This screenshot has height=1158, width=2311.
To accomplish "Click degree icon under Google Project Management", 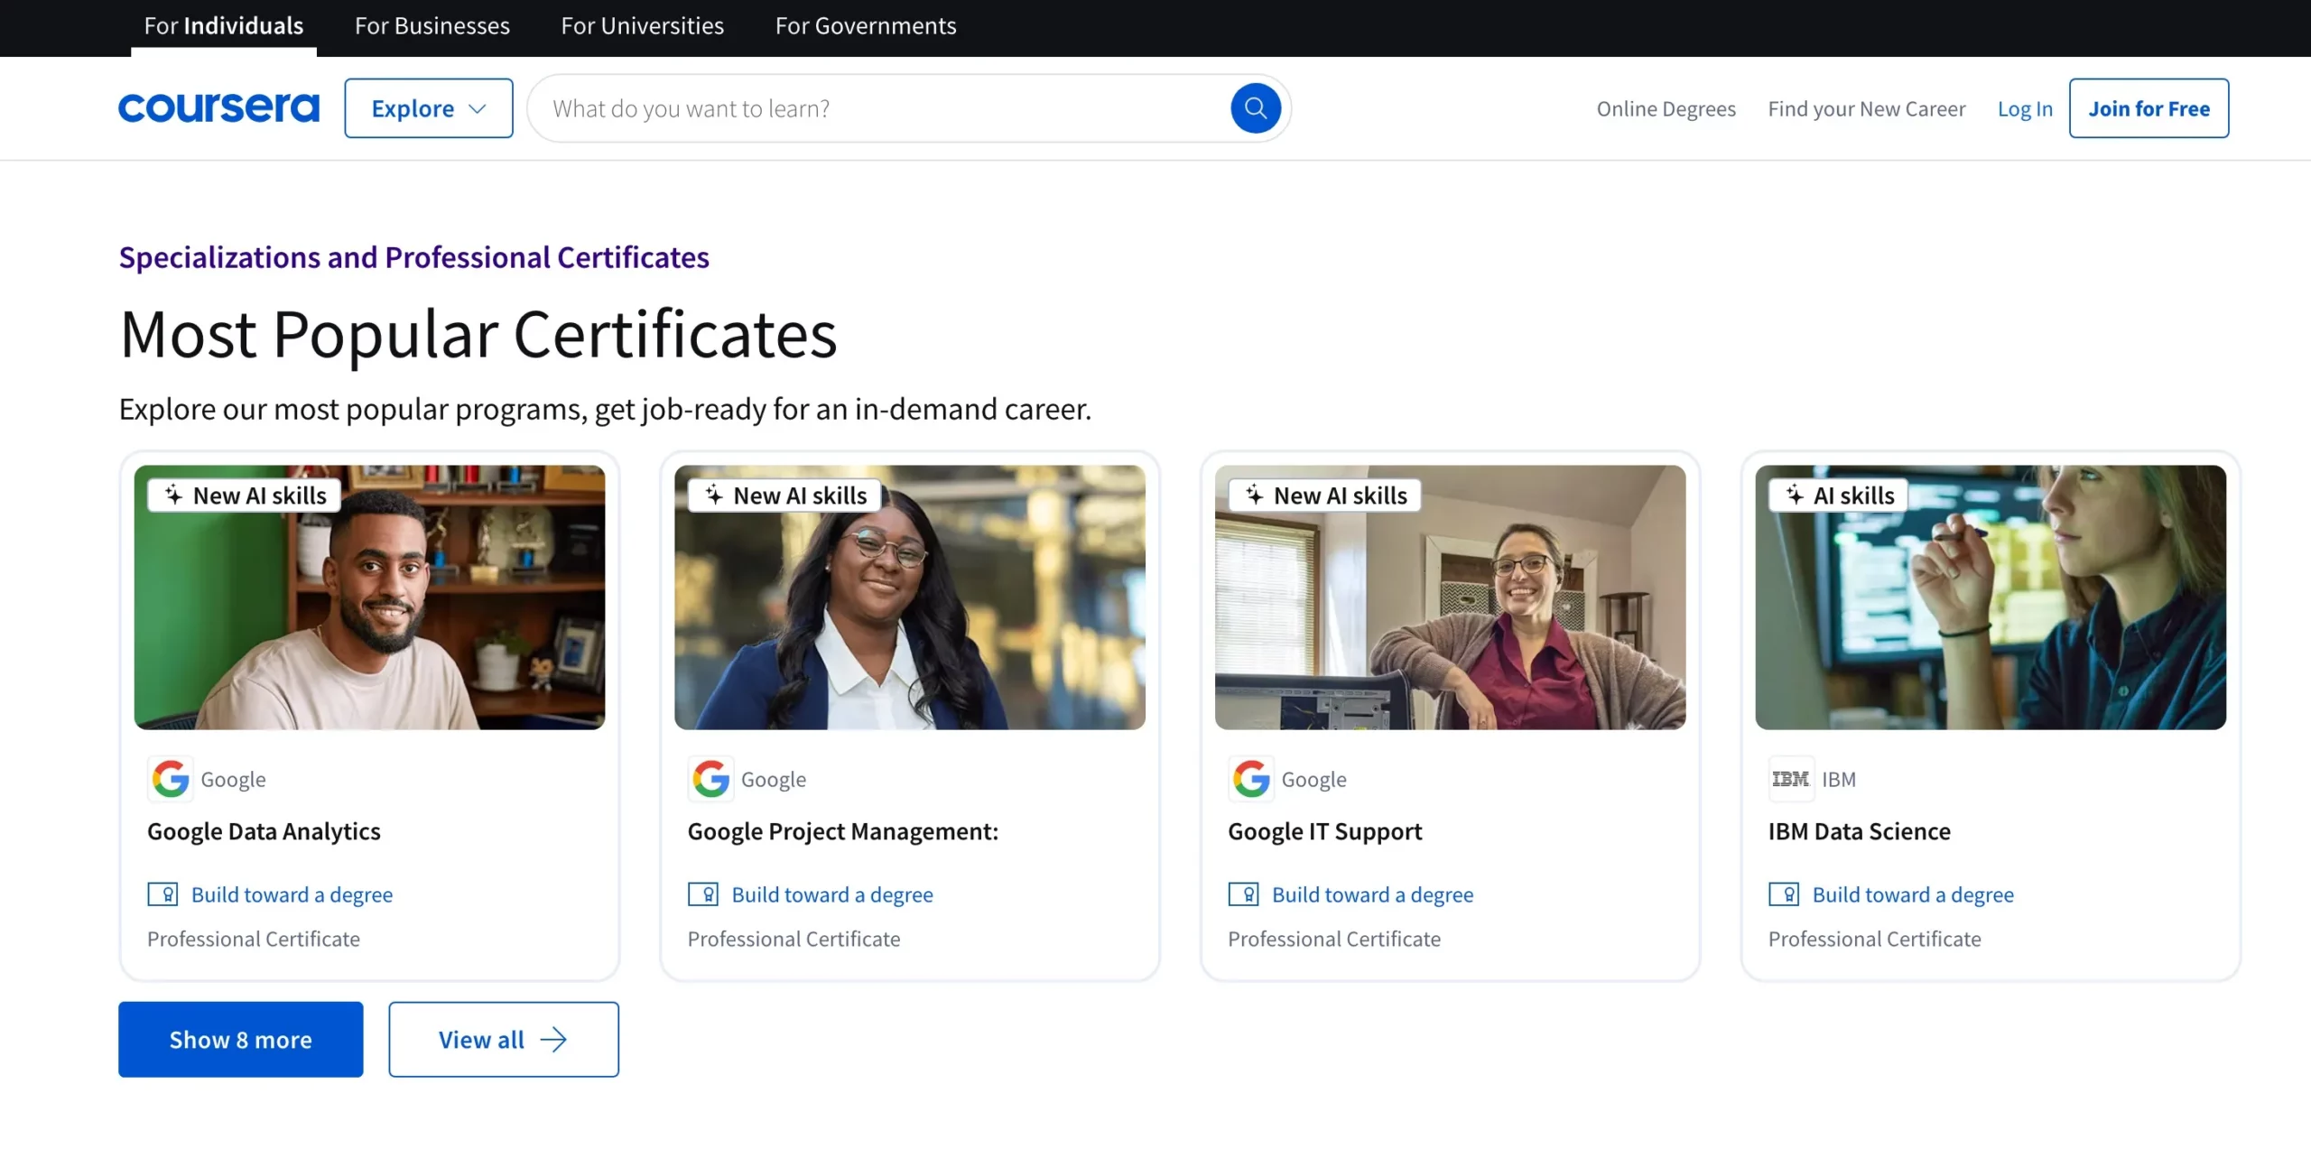I will (703, 894).
